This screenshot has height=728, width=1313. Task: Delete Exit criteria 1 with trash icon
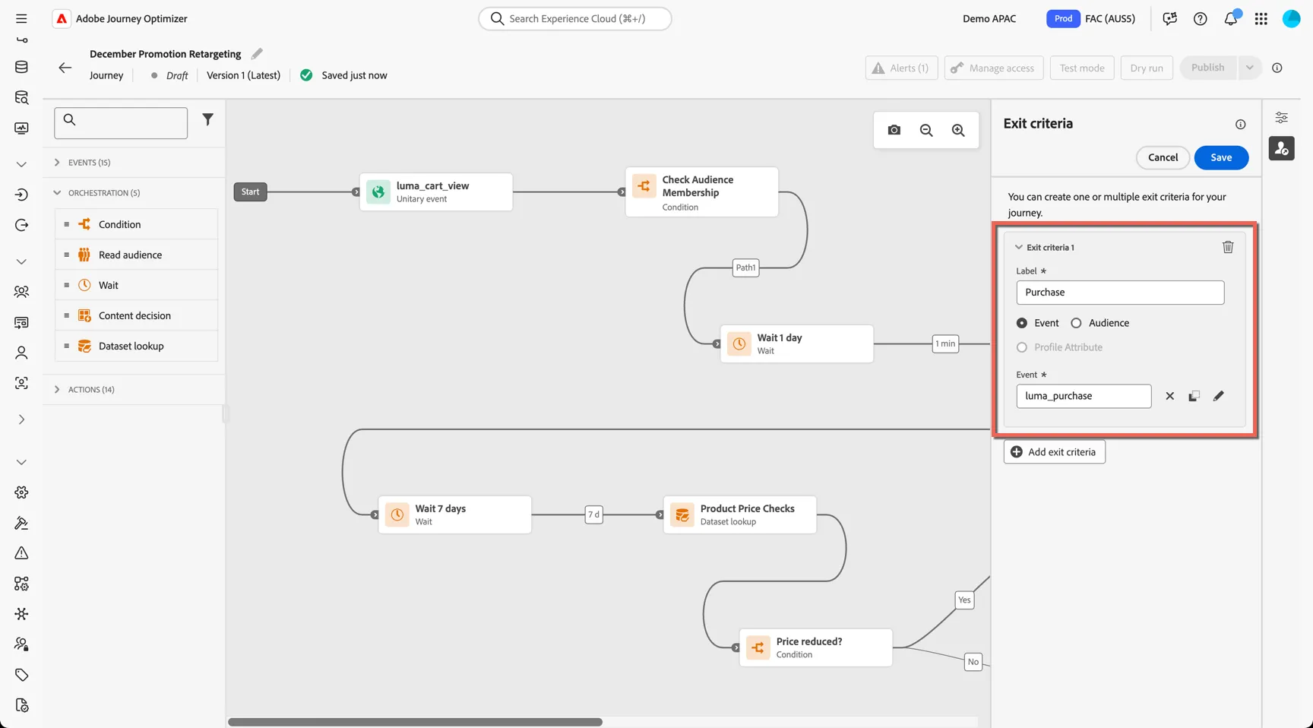1228,247
